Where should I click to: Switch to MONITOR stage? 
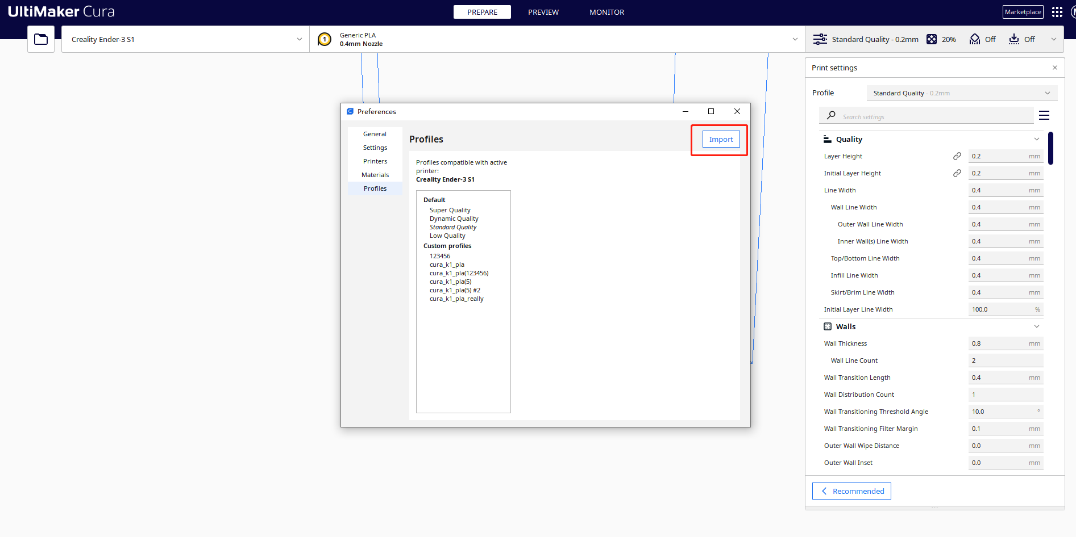[x=606, y=12]
